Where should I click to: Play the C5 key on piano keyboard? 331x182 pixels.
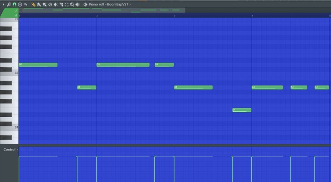pyautogui.click(x=9, y=73)
